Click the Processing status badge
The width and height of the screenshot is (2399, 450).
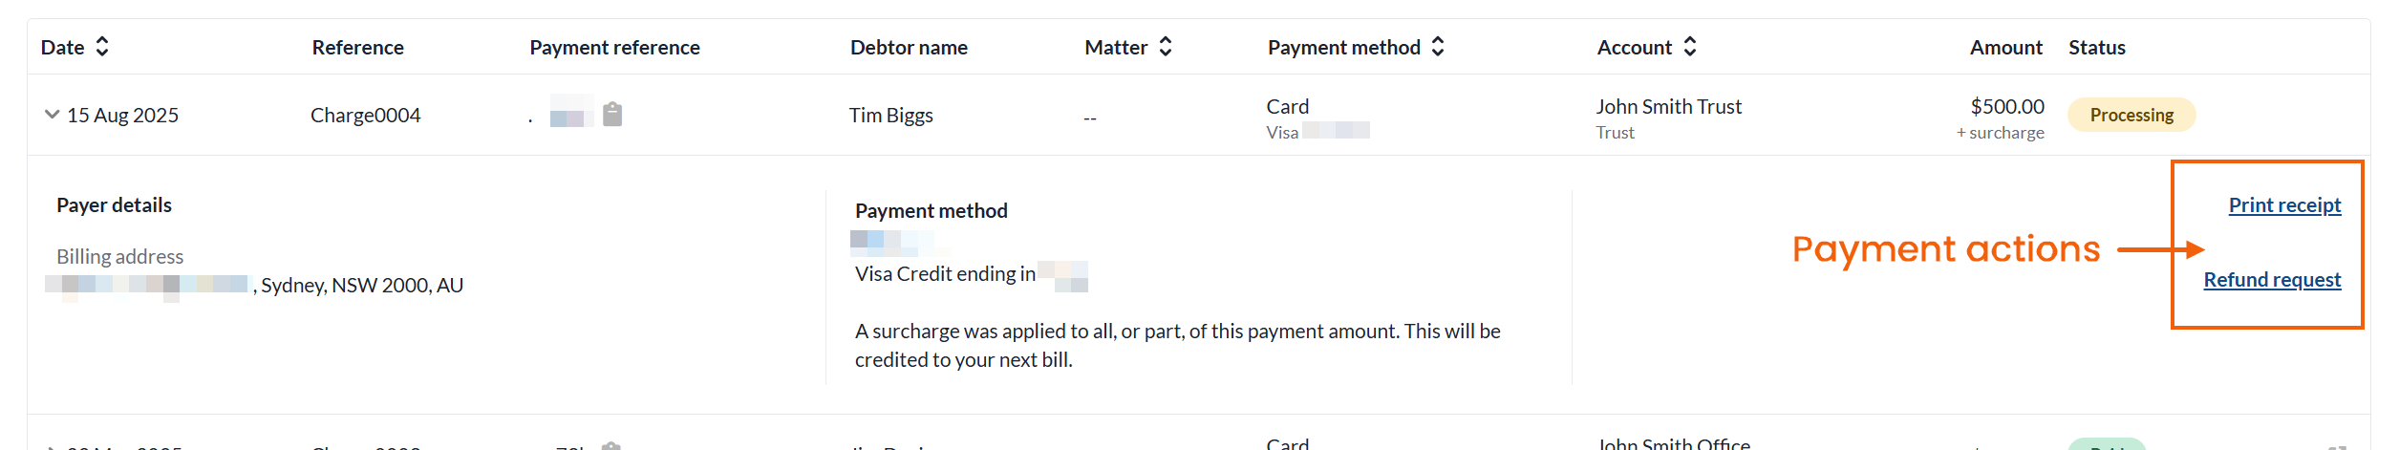click(x=2131, y=116)
